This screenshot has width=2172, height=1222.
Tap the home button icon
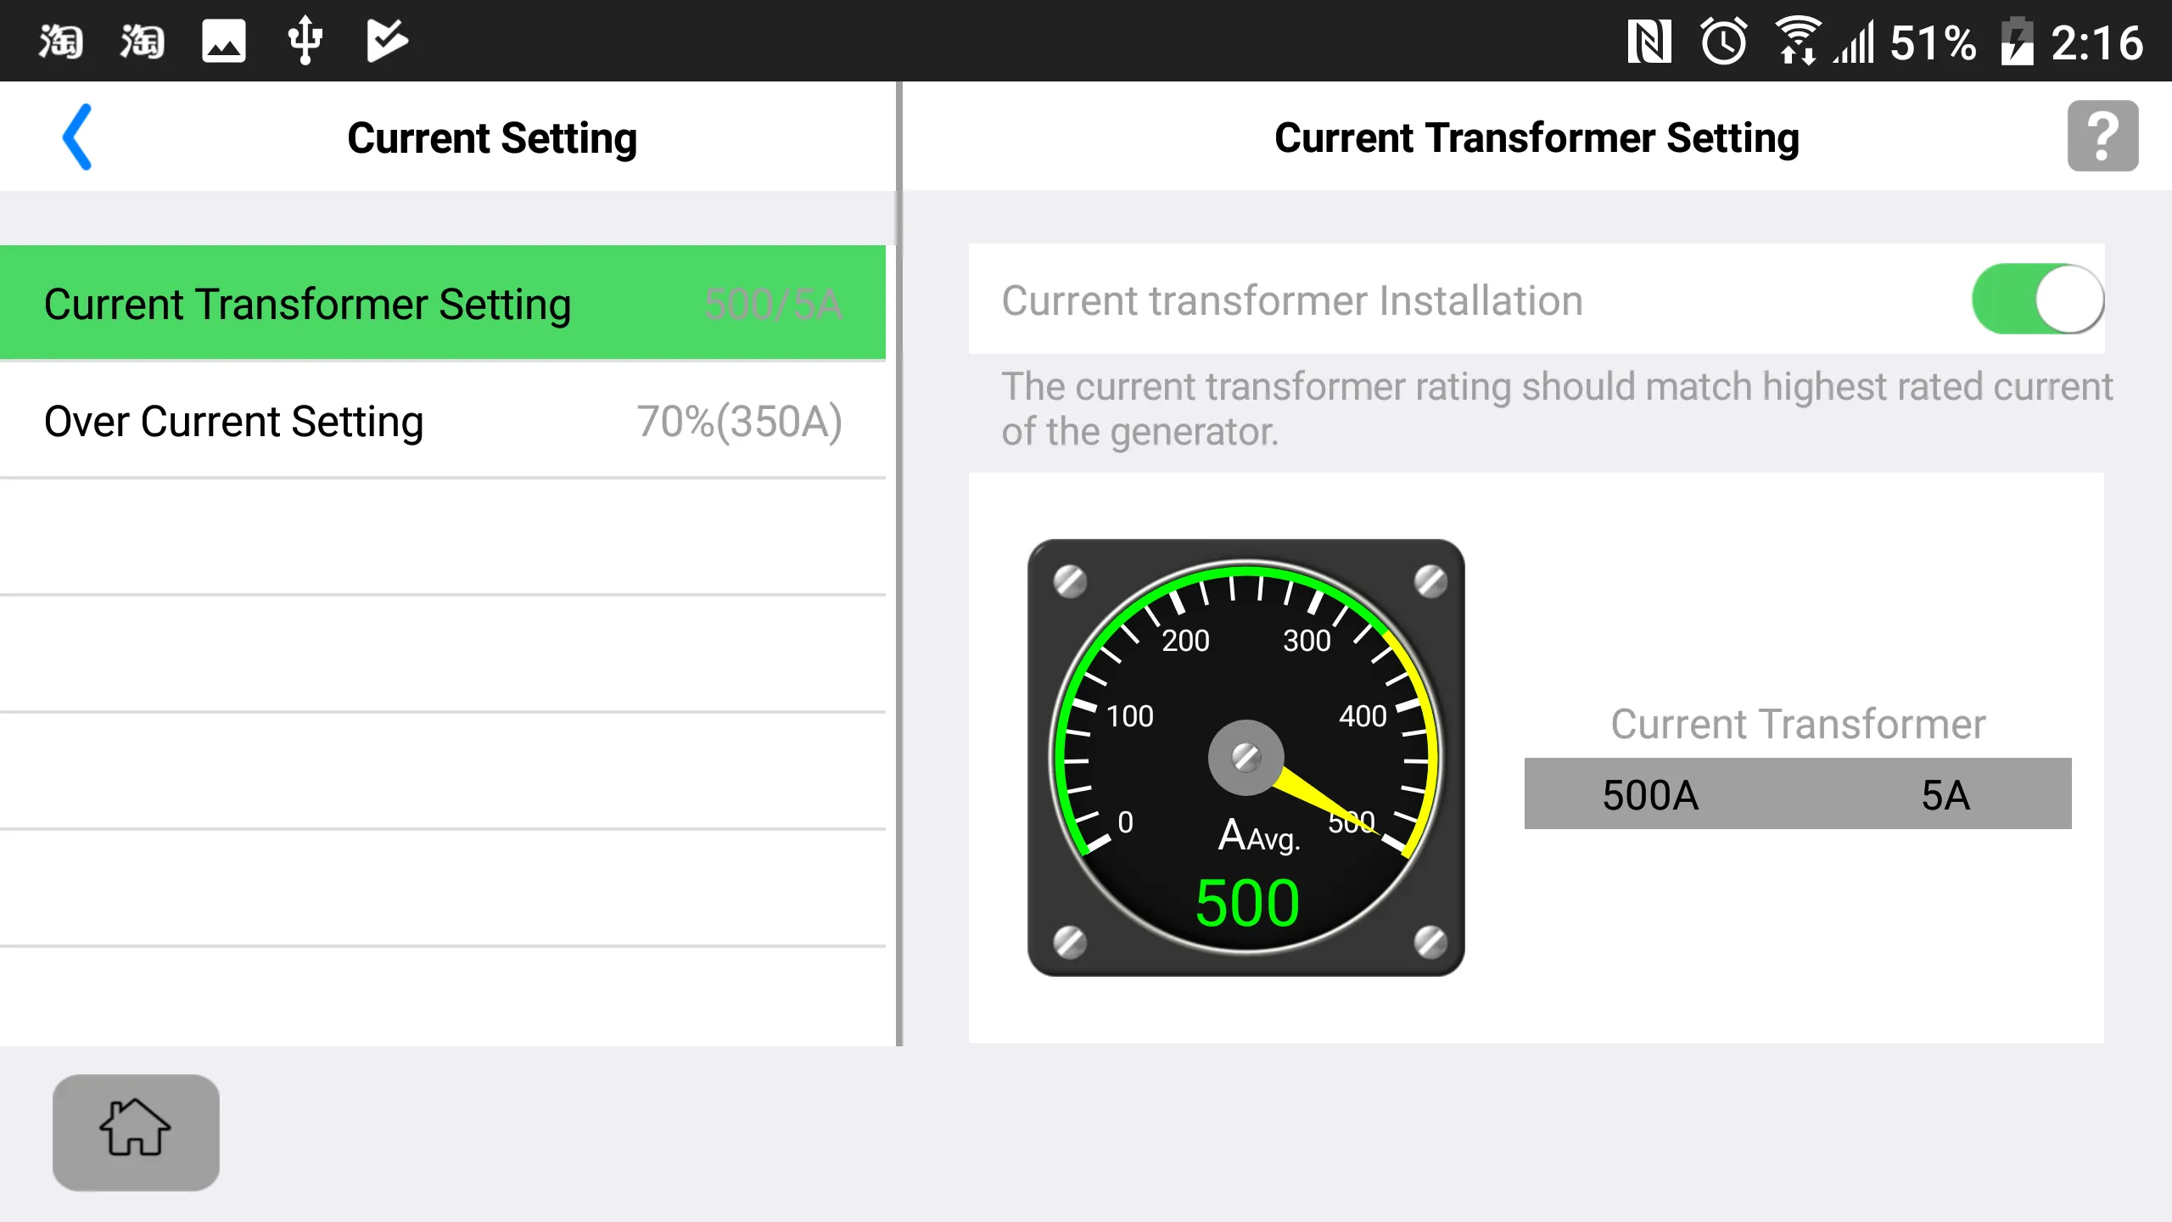pos(136,1131)
